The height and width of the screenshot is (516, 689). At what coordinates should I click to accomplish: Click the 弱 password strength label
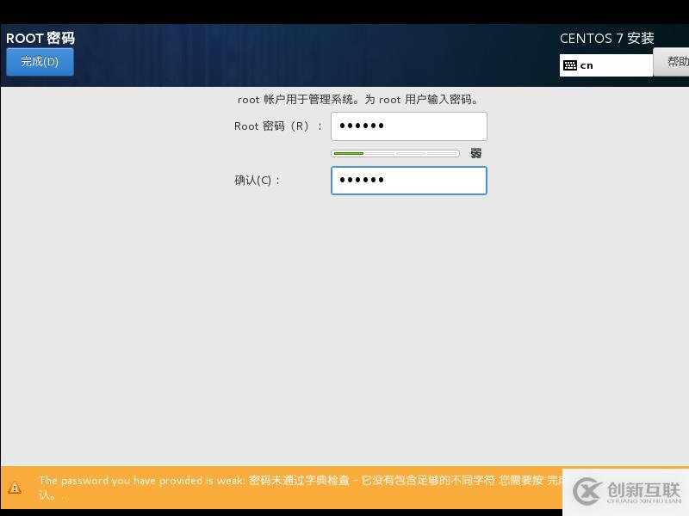point(475,152)
